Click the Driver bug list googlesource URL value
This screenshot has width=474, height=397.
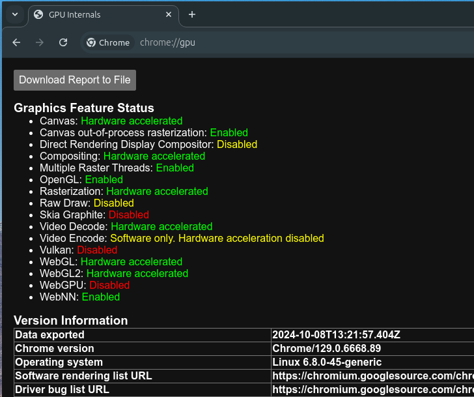[372, 389]
